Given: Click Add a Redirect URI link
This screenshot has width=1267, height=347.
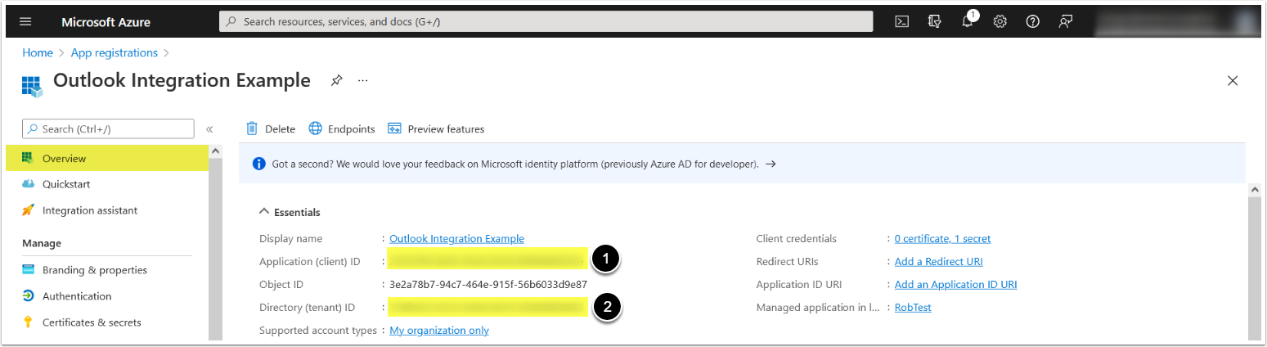Looking at the screenshot, I should (938, 262).
